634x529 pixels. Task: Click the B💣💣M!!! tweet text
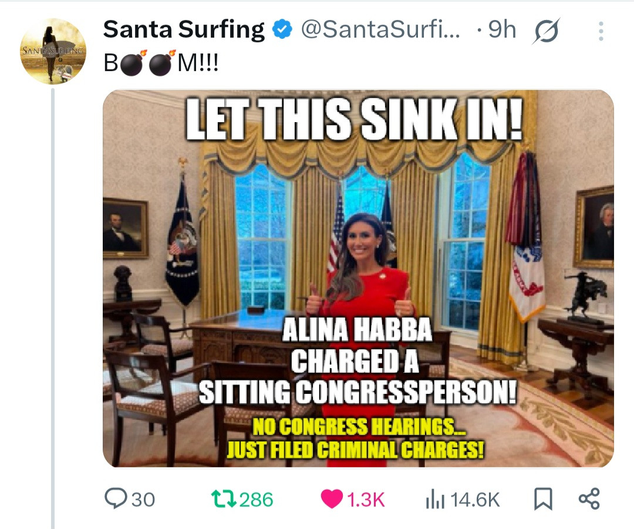[x=161, y=63]
